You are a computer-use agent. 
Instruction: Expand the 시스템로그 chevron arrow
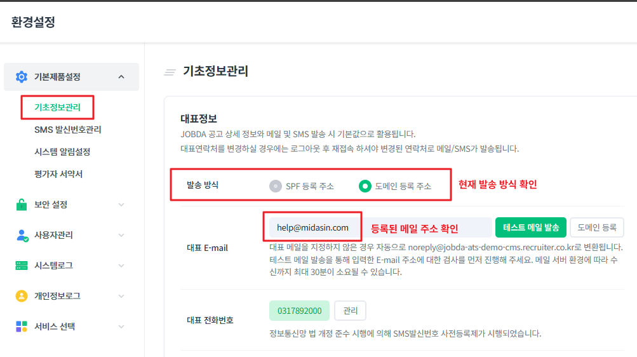[121, 266]
